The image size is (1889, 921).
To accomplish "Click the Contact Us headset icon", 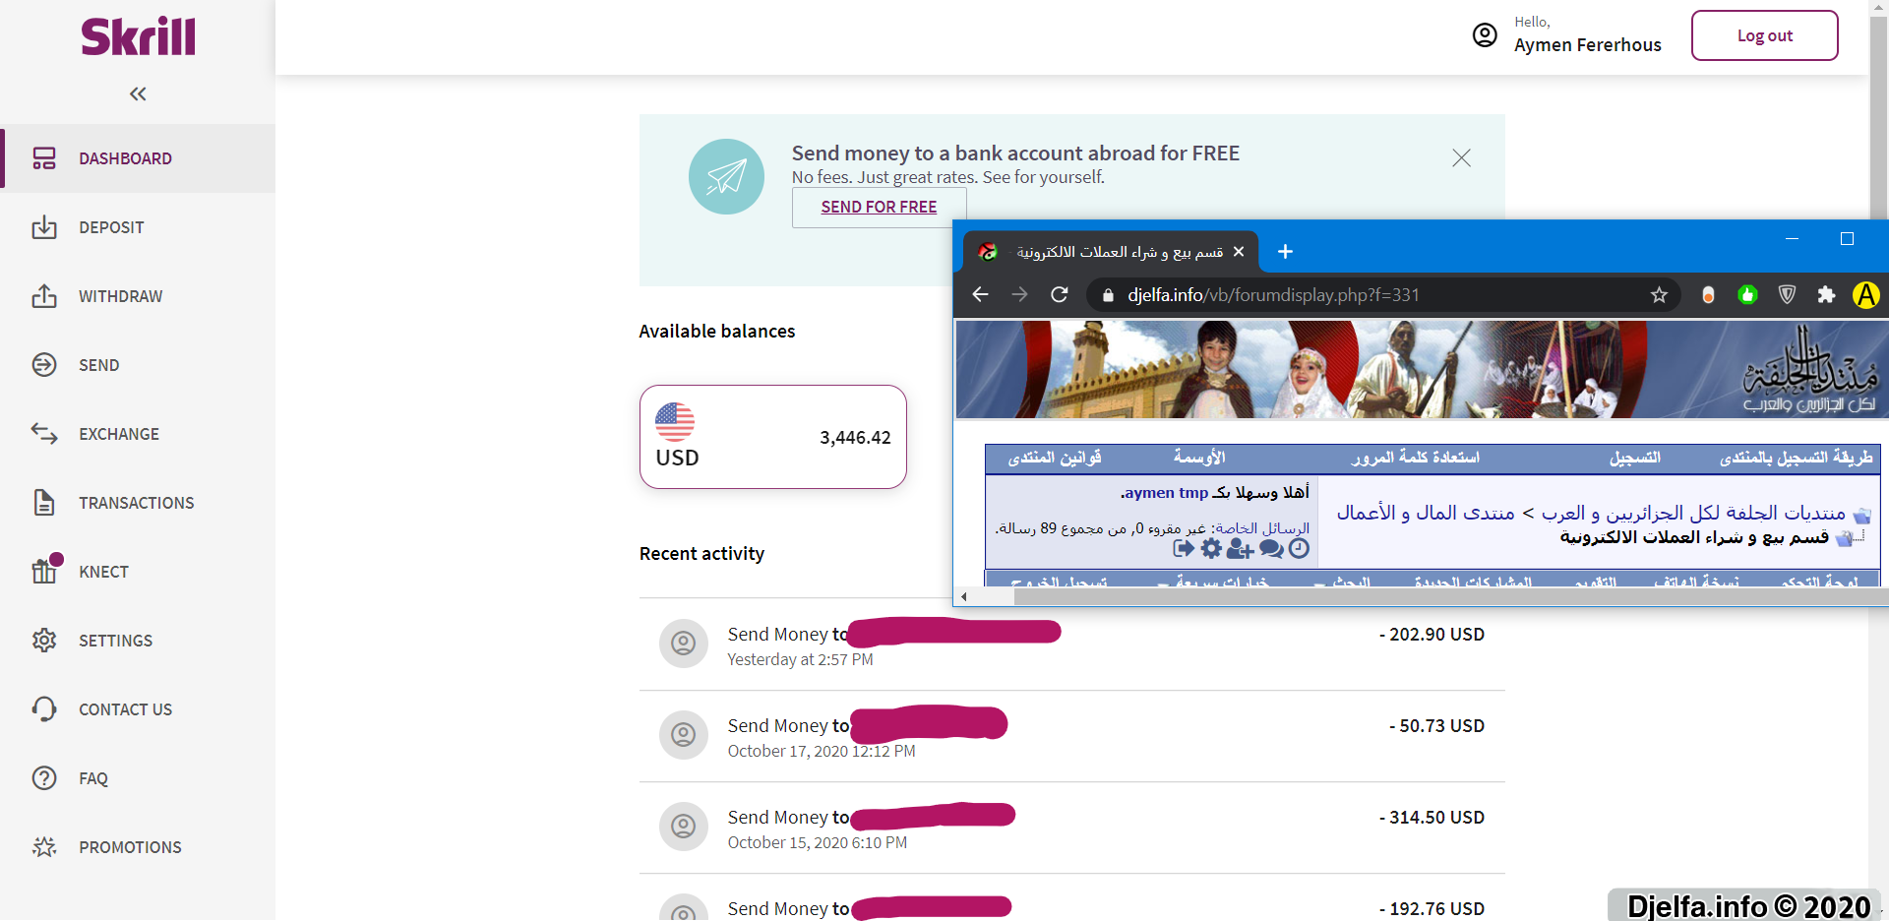I will click(44, 709).
